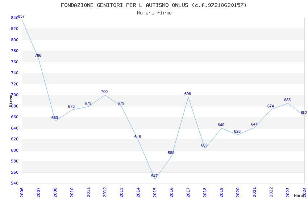The height and width of the screenshot is (199, 308).
Task: Click the 837 data point label for 2006
Action: (21, 17)
